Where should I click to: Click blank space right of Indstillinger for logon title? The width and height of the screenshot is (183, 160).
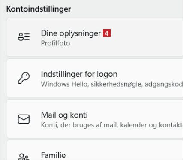(149, 74)
